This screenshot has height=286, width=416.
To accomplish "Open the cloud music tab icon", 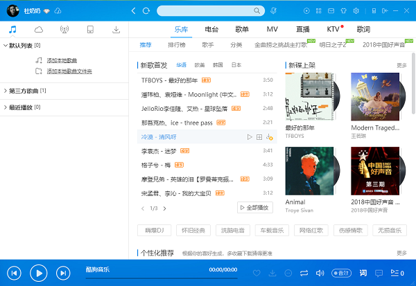I will [x=38, y=29].
